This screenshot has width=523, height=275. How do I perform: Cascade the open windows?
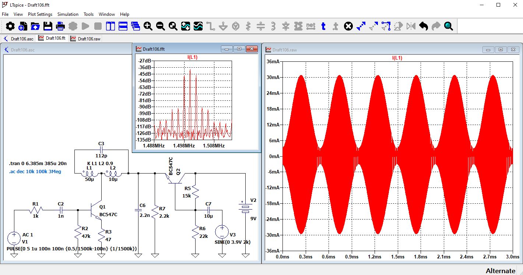[136, 26]
